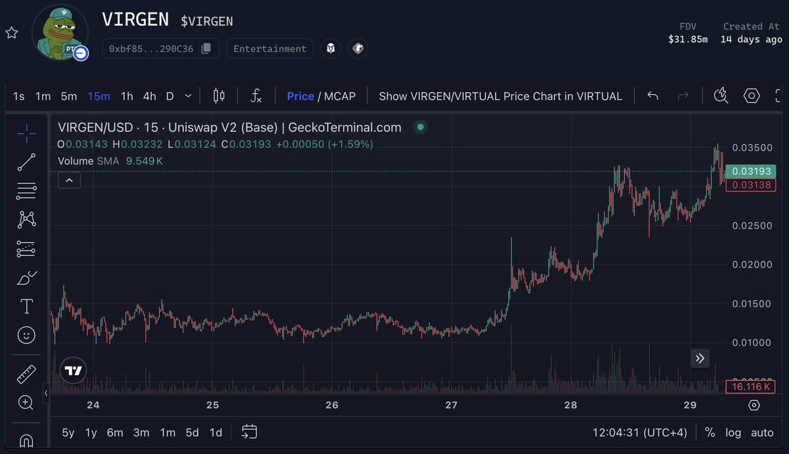Undo the last chart action
This screenshot has height=454, width=789.
652,96
